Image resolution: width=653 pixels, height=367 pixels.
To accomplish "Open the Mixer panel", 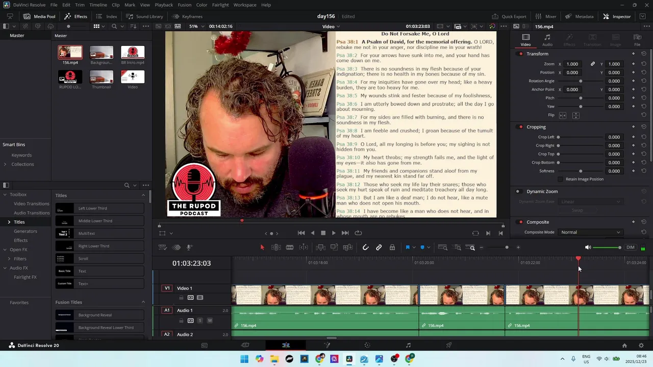I will (x=546, y=16).
